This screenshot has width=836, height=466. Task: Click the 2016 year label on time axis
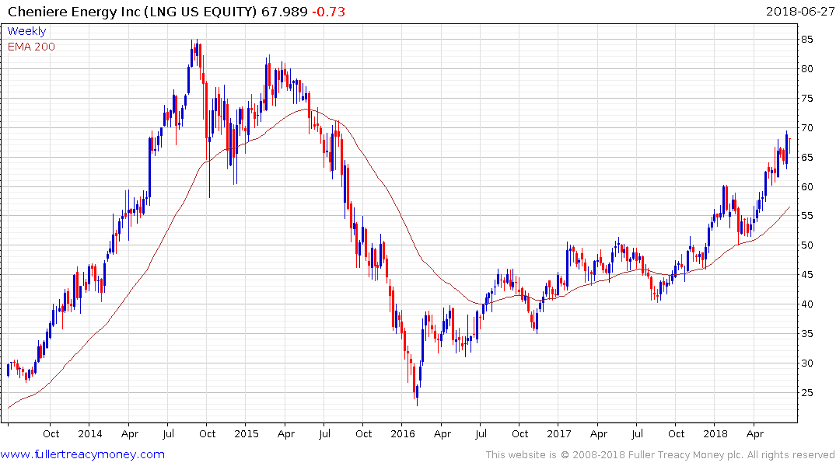tap(403, 433)
